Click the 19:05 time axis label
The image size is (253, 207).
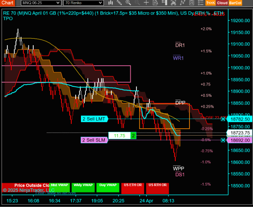pos(97,201)
